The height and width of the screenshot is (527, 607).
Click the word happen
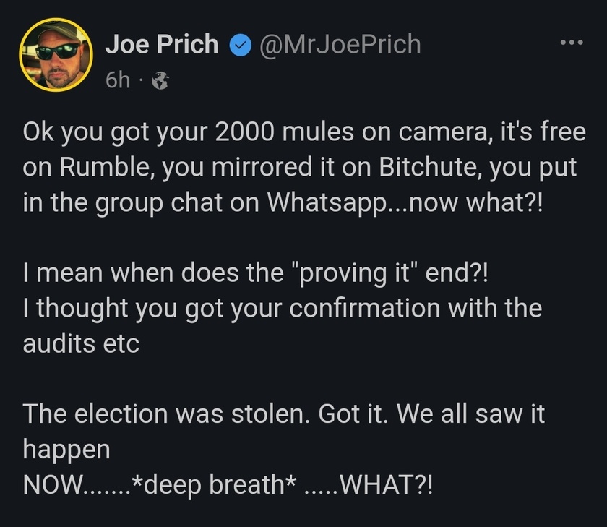[x=66, y=450]
